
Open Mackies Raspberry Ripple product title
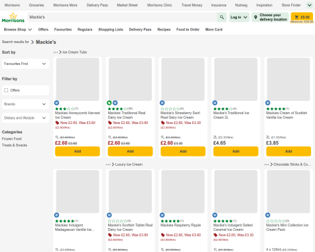(180, 225)
